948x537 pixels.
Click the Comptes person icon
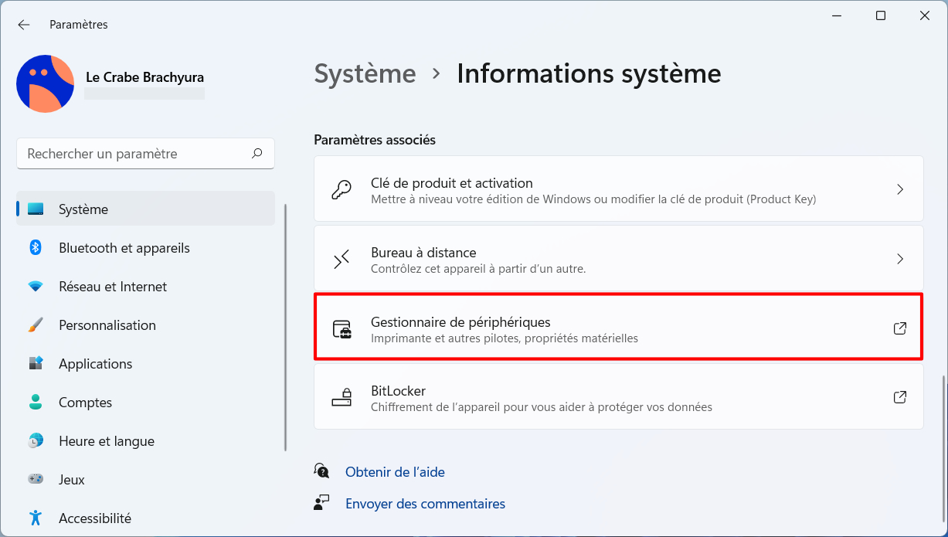click(x=36, y=403)
